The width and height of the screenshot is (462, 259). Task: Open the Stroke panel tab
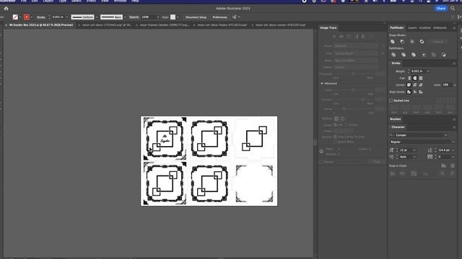(396, 63)
